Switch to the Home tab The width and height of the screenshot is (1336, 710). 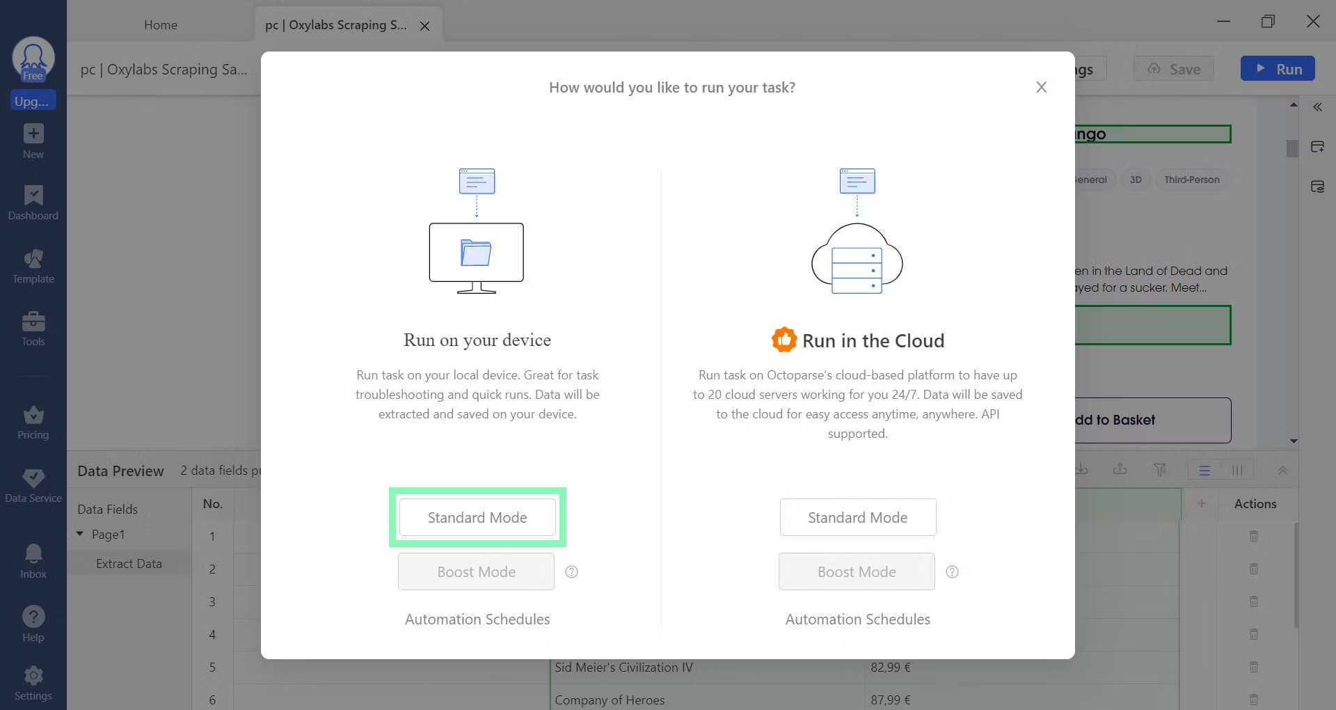(x=161, y=25)
